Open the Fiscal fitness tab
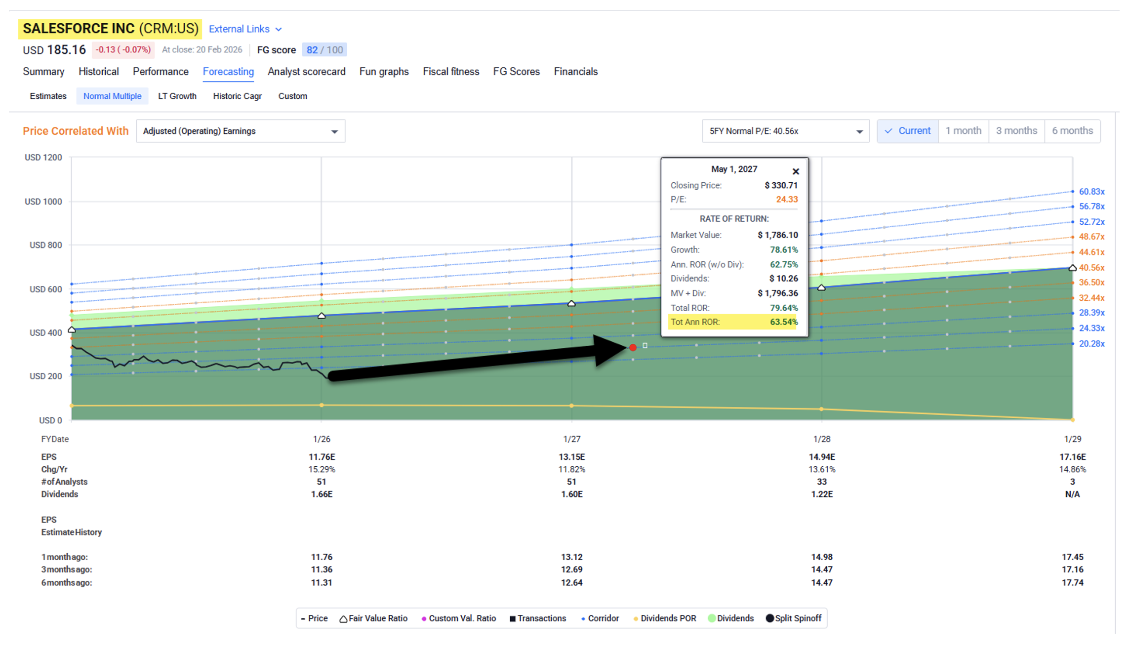The image size is (1129, 651). tap(450, 72)
